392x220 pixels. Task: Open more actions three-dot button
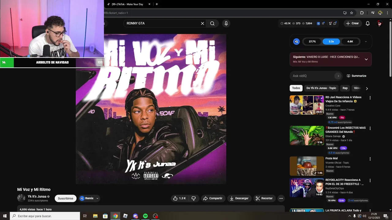[x=281, y=198]
